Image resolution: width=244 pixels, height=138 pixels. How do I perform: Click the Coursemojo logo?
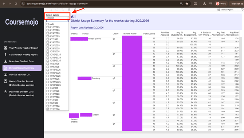21,22
